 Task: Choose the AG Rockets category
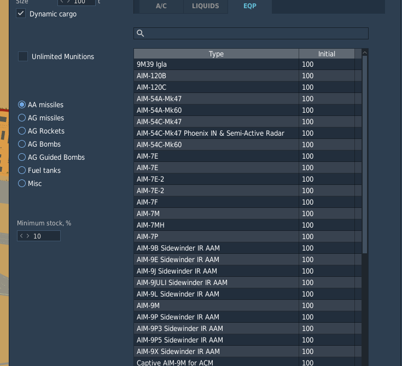click(x=22, y=131)
